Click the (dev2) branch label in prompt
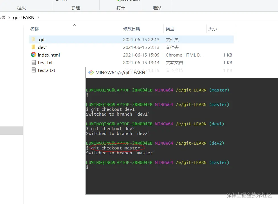The image size is (278, 204). tap(217, 143)
